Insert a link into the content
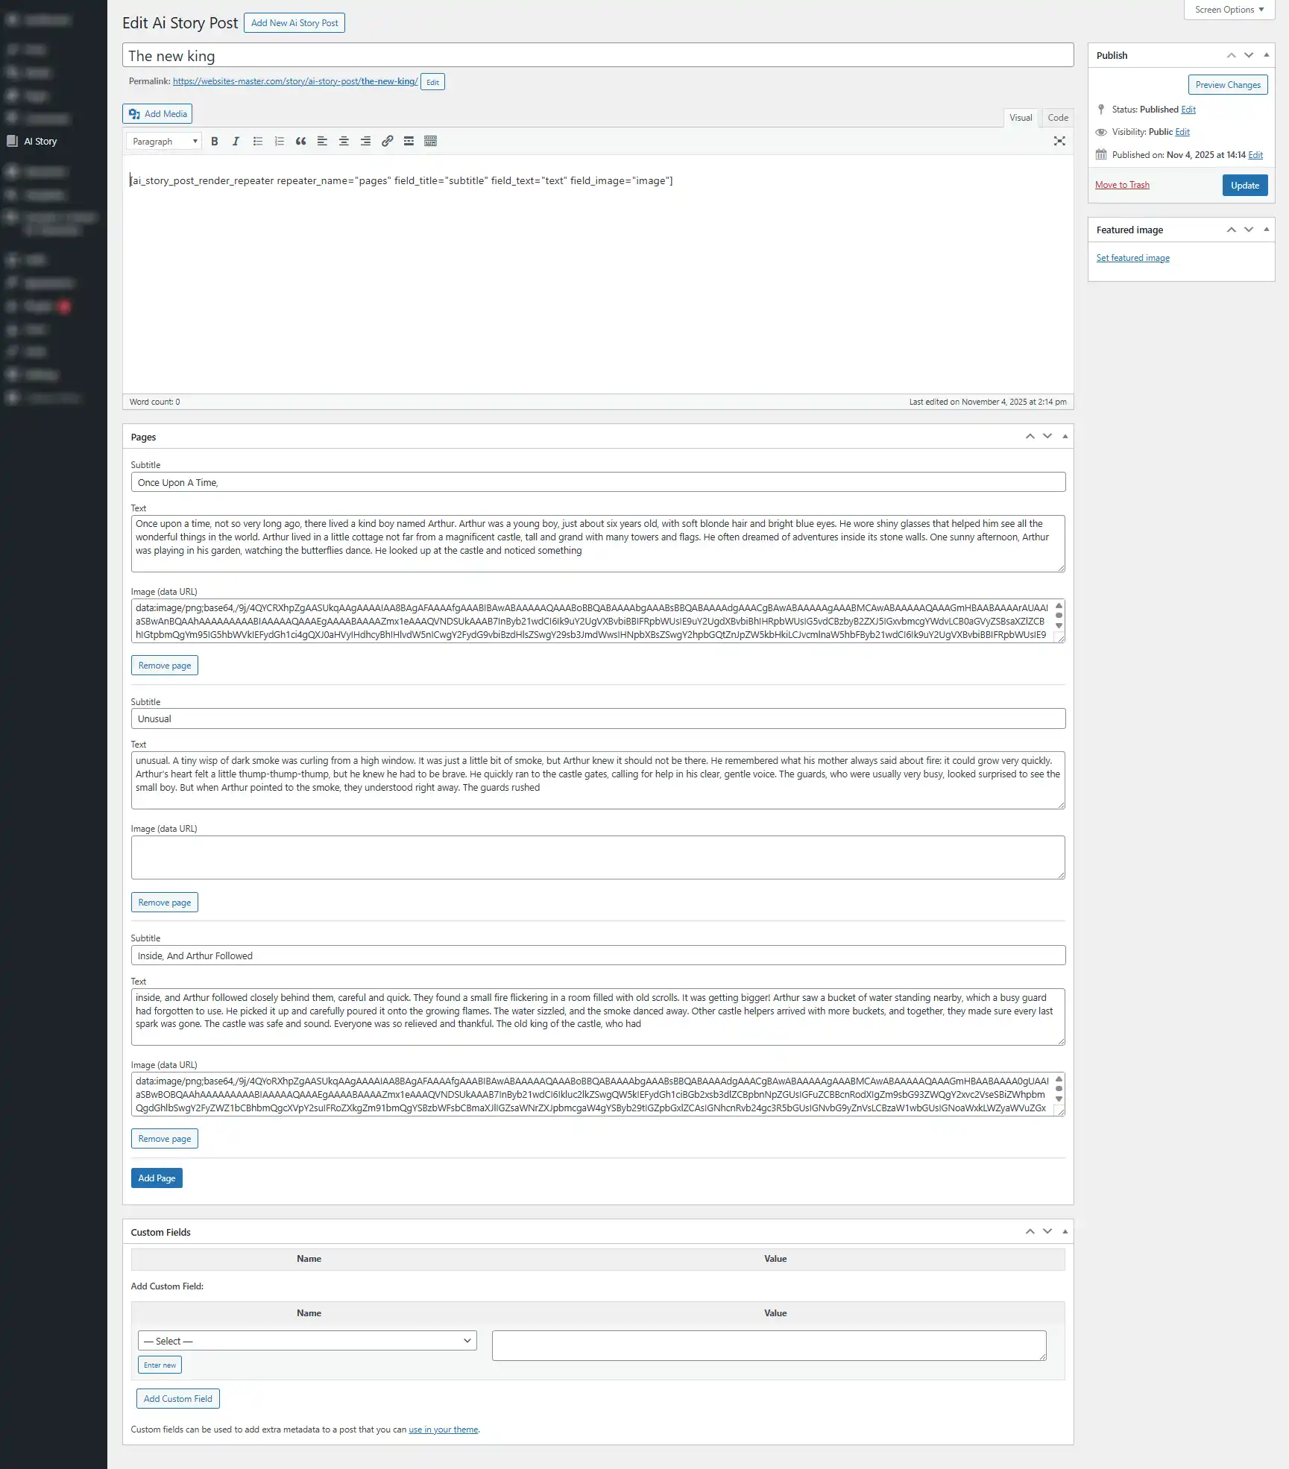The width and height of the screenshot is (1289, 1469). [387, 141]
